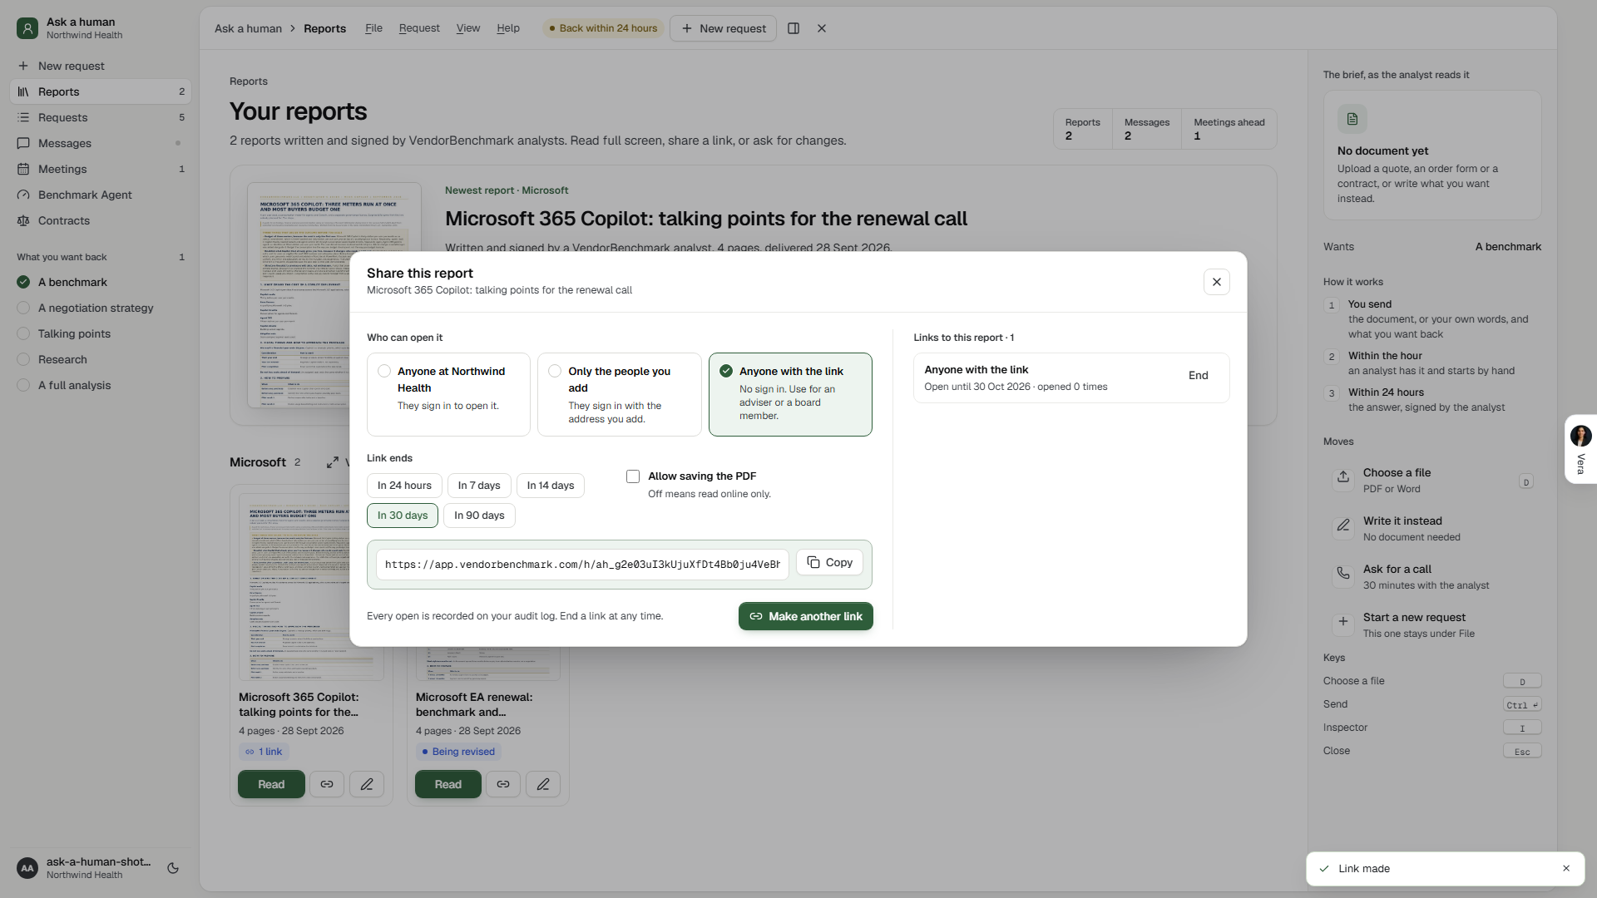This screenshot has height=898, width=1597.
Task: Click edit pencil icon on Microsoft EA renewal card
Action: 543,784
